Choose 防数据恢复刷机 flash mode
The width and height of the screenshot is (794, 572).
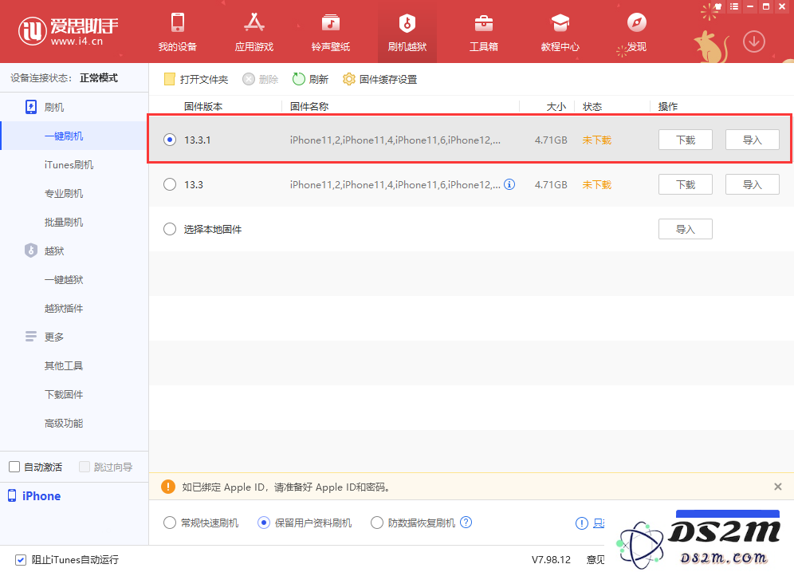377,523
